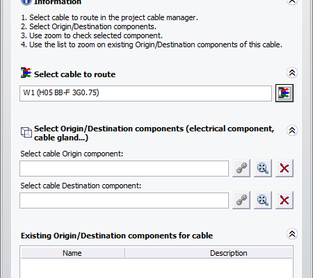
Task: Click the empty existing components list area
Action: point(156,268)
